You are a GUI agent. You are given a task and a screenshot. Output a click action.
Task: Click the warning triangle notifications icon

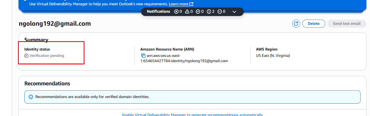[x=187, y=12]
